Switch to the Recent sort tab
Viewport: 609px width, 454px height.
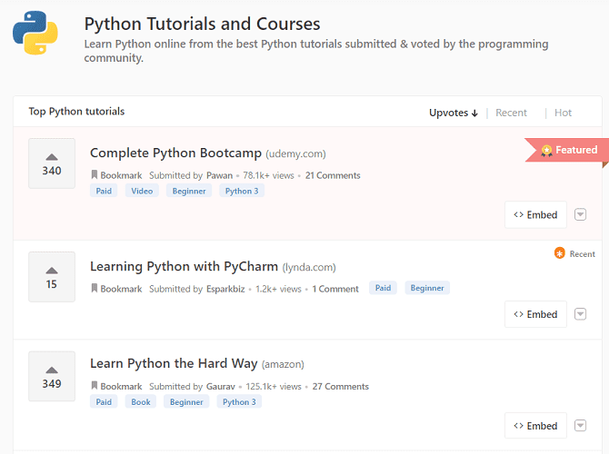(511, 113)
